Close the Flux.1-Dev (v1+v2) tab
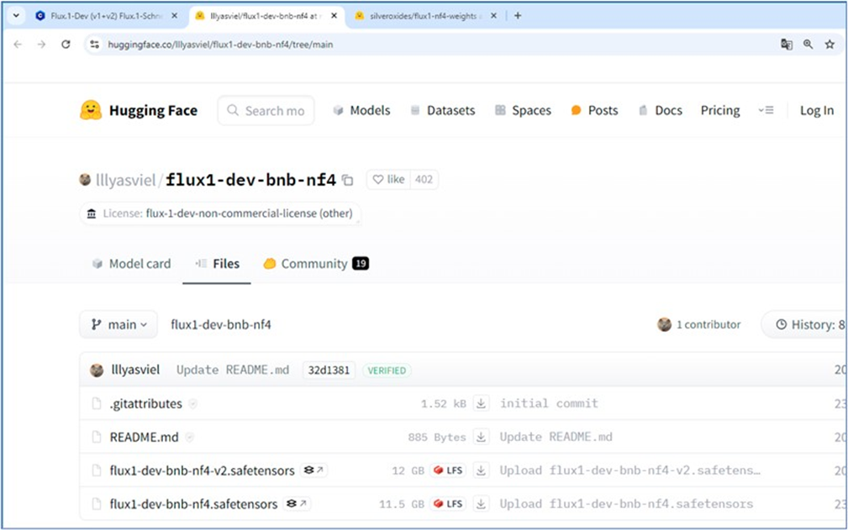Image resolution: width=848 pixels, height=530 pixels. pos(174,16)
